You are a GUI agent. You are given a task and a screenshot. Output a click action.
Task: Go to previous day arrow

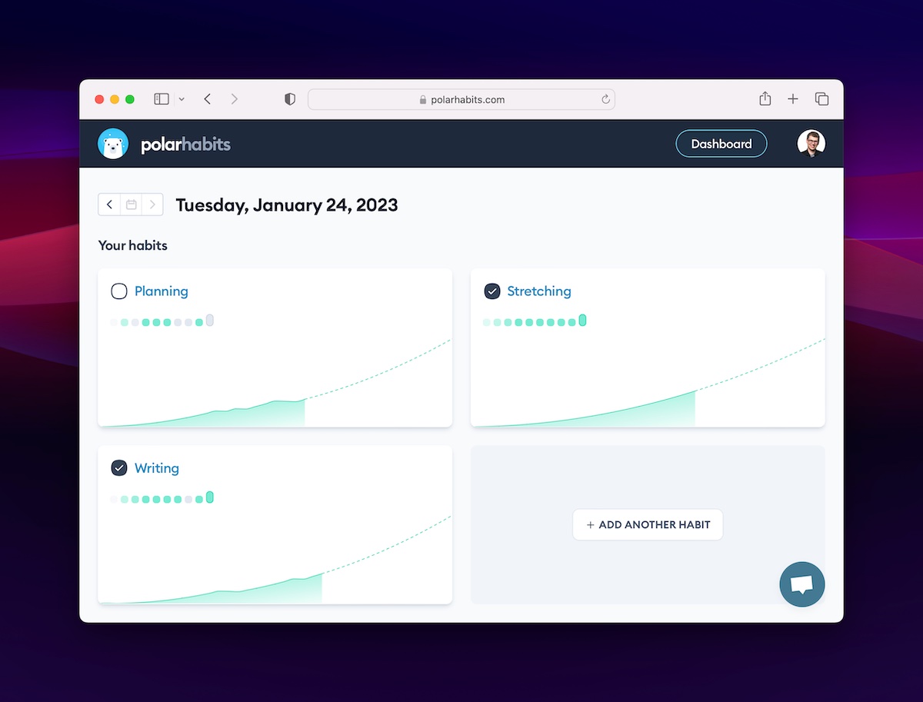point(109,205)
